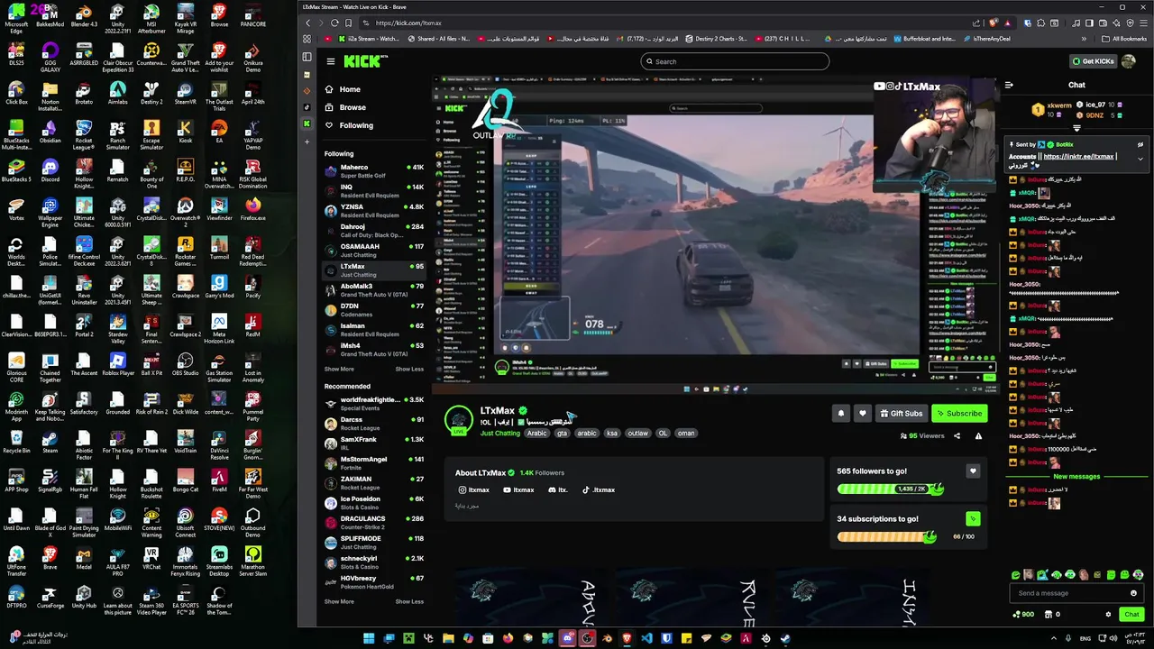
Task: Open OBS Studio desktop shortcut
Action: (x=185, y=364)
